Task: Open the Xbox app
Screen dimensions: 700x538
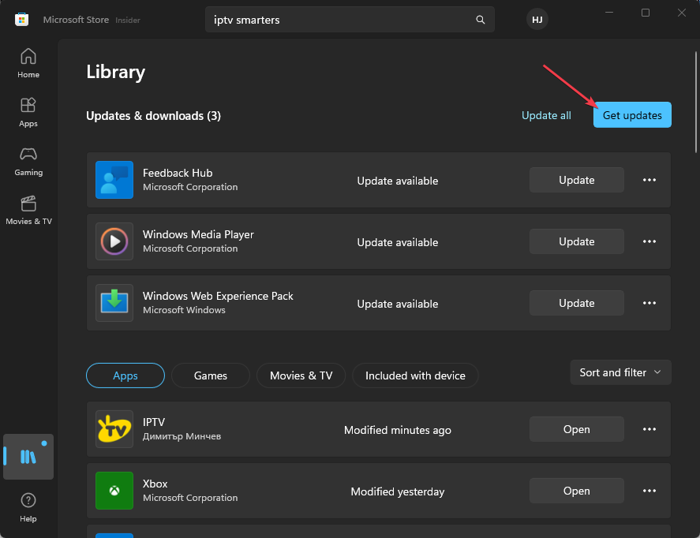Action: (x=577, y=491)
